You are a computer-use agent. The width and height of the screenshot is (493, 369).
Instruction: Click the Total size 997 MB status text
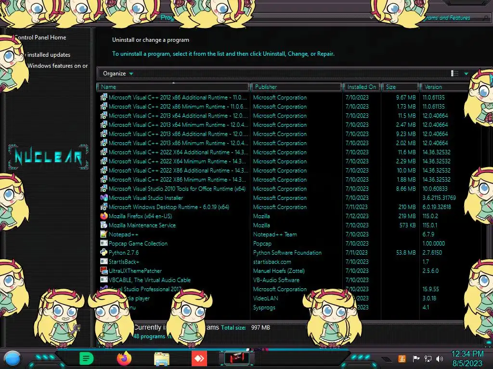(245, 327)
